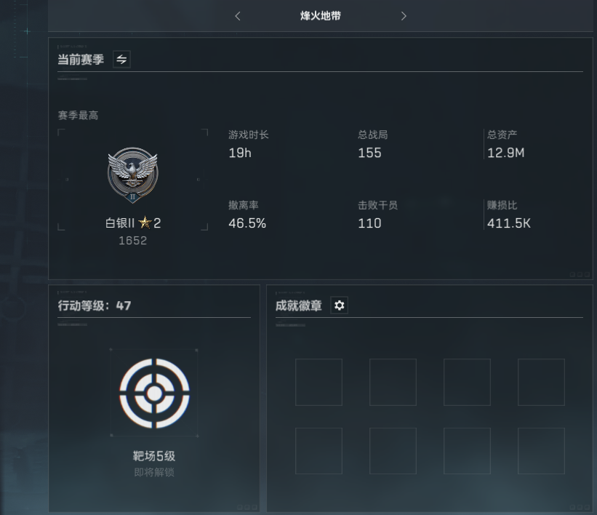Go to previous mode with left chevron
The image size is (597, 515).
click(238, 16)
